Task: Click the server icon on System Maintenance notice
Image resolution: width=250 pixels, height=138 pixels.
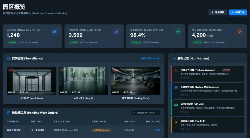Action: tap(176, 88)
